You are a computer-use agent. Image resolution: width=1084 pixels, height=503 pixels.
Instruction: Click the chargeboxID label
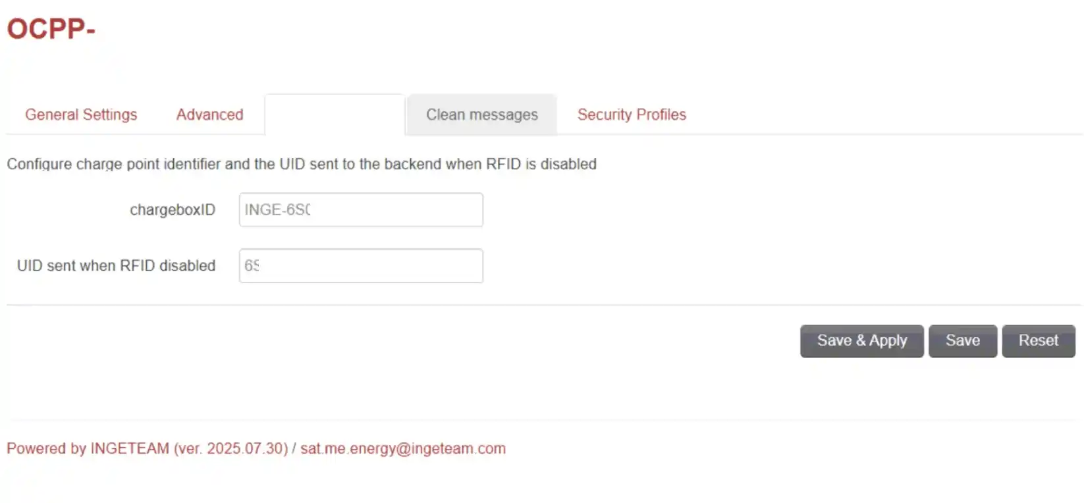click(x=173, y=210)
